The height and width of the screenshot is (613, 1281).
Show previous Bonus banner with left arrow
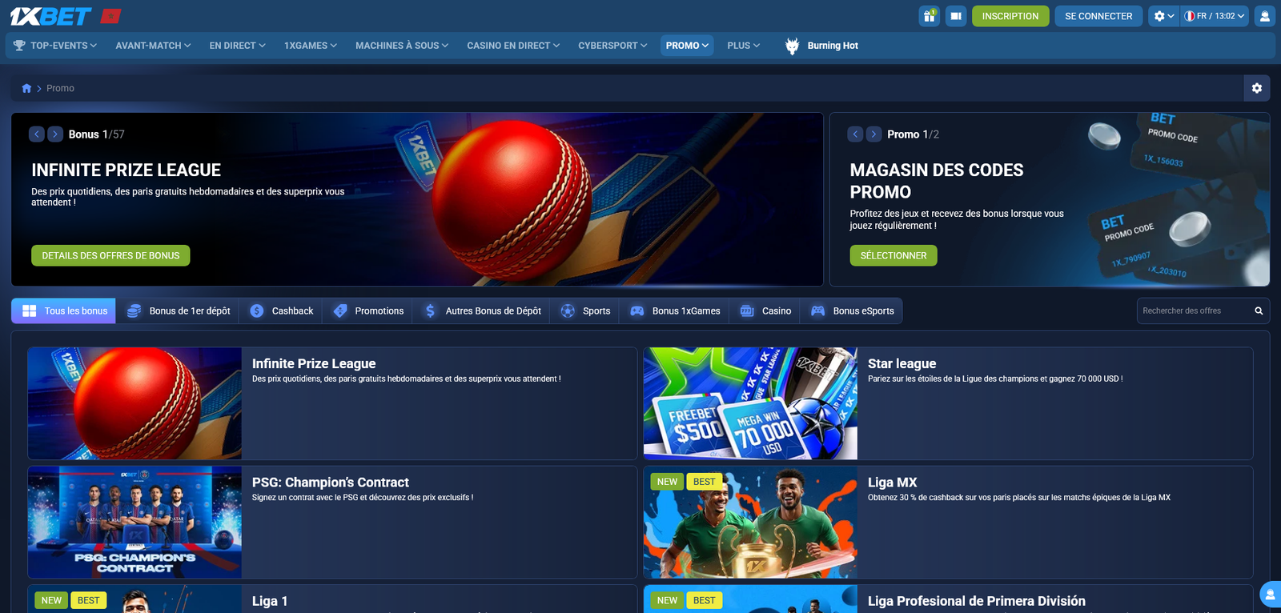coord(37,134)
